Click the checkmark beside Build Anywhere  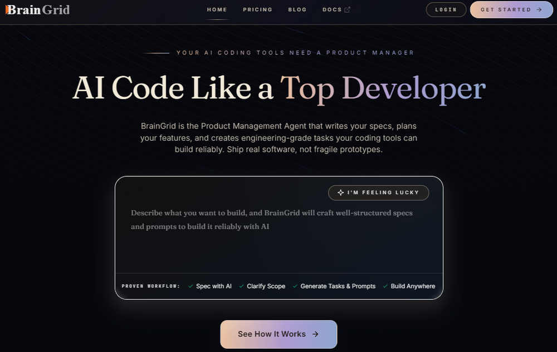tap(385, 286)
